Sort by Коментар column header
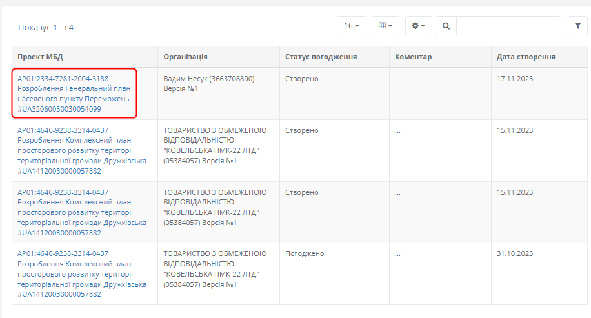 [413, 57]
